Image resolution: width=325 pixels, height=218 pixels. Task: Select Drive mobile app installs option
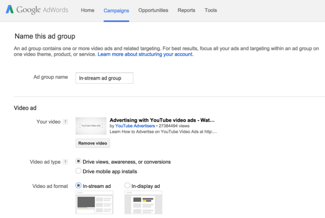pos(79,171)
